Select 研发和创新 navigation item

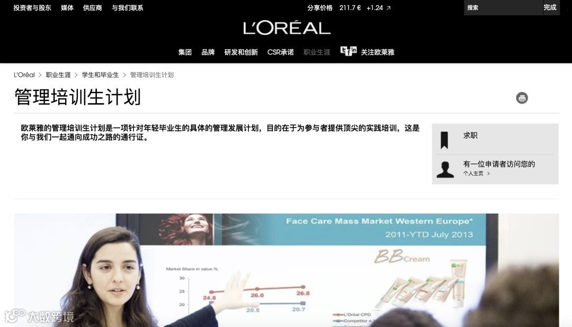(x=241, y=52)
